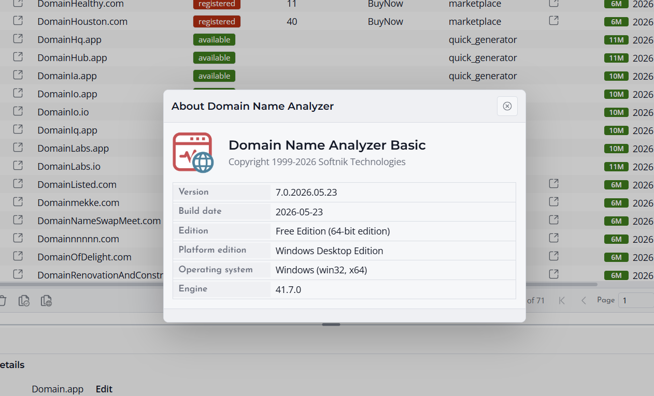Image resolution: width=654 pixels, height=396 pixels.
Task: Click the Domain.app text in details panel
Action: pyautogui.click(x=58, y=389)
